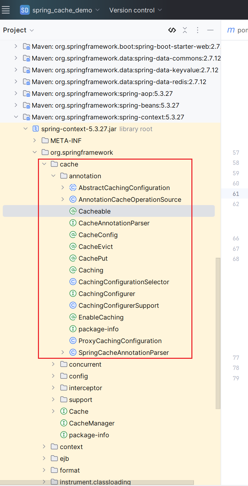Expand the spring-data-commons Maven library
The width and height of the screenshot is (248, 486).
tap(16, 58)
